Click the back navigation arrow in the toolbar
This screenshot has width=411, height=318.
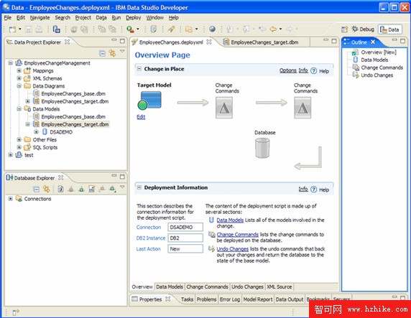click(273, 29)
